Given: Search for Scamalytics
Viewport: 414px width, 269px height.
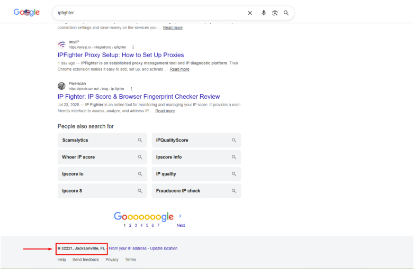Looking at the screenshot, I should pyautogui.click(x=102, y=140).
